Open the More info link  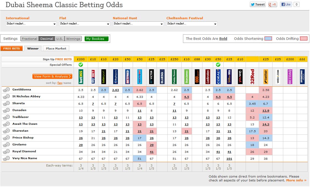click(296, 180)
